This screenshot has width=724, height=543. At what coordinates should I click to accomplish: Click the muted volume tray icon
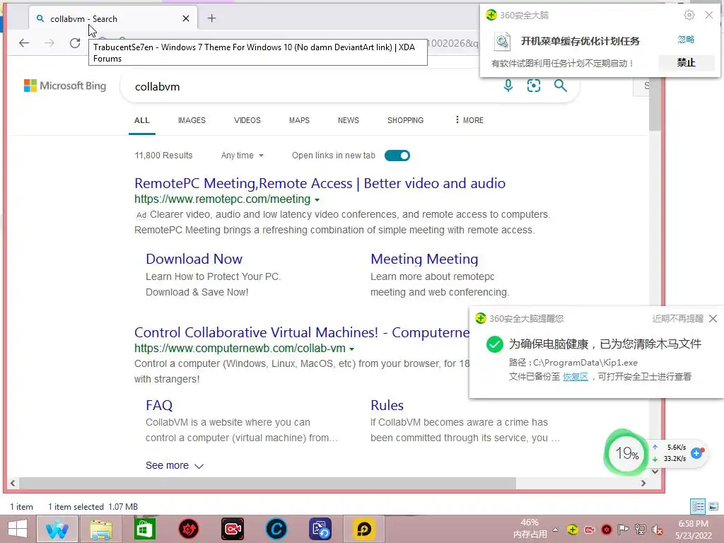click(657, 530)
